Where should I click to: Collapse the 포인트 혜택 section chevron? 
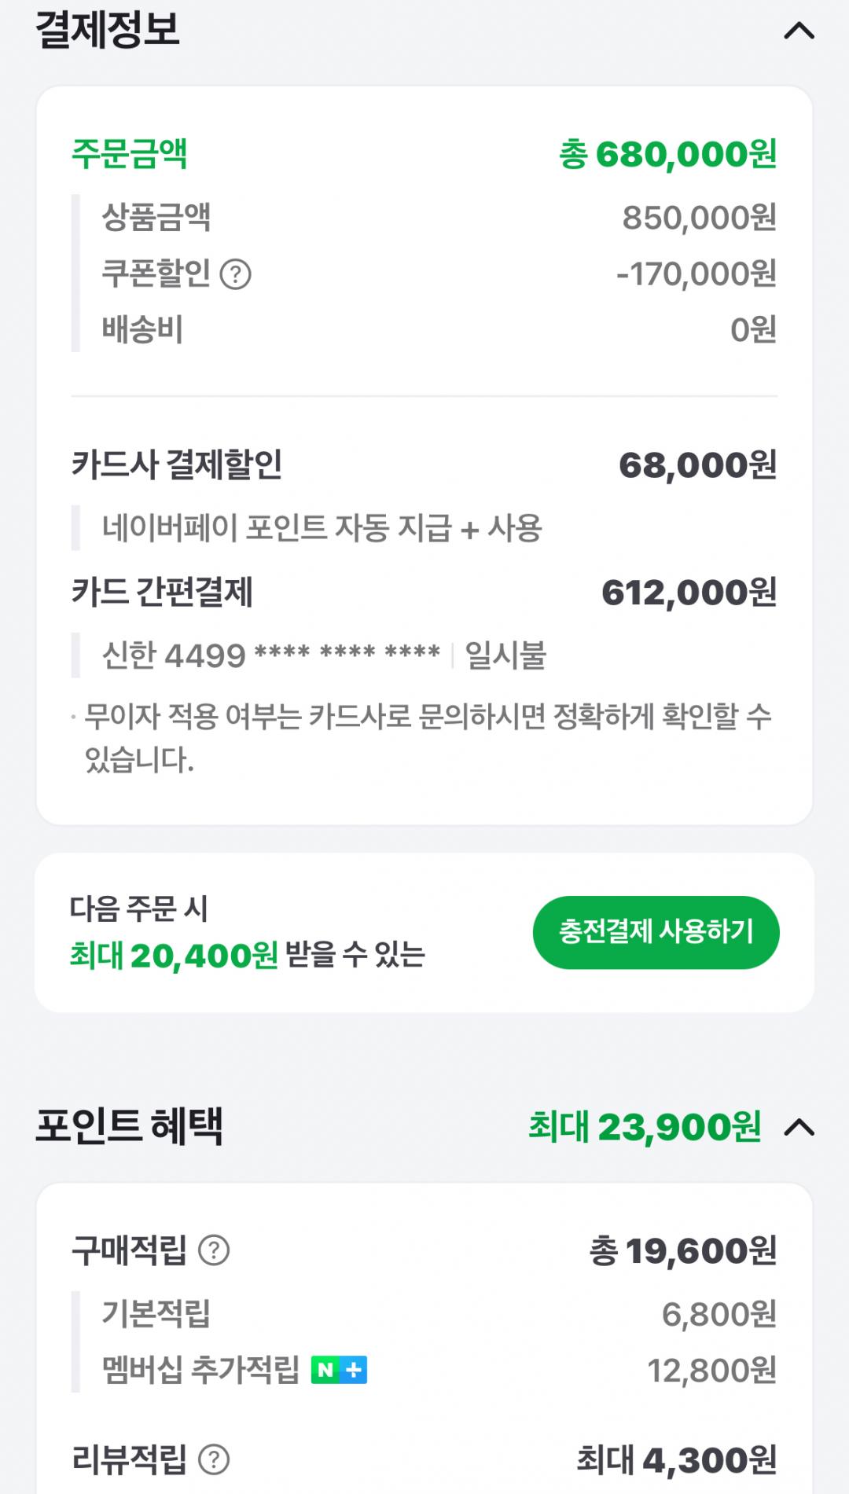pyautogui.click(x=799, y=1128)
